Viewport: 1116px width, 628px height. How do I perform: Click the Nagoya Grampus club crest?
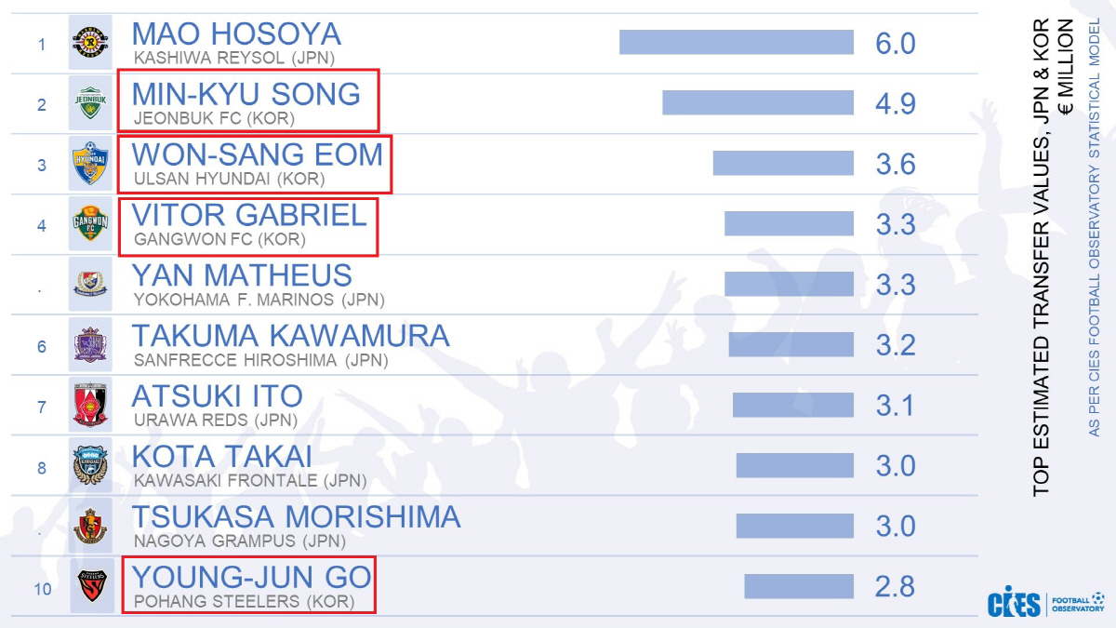point(90,527)
